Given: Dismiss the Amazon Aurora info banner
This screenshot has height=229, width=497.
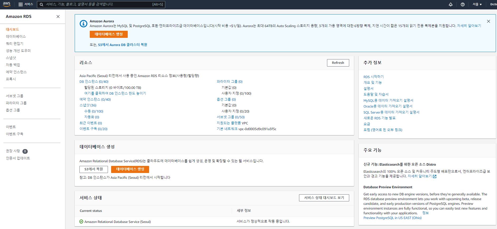Looking at the screenshot, I should coord(489,21).
